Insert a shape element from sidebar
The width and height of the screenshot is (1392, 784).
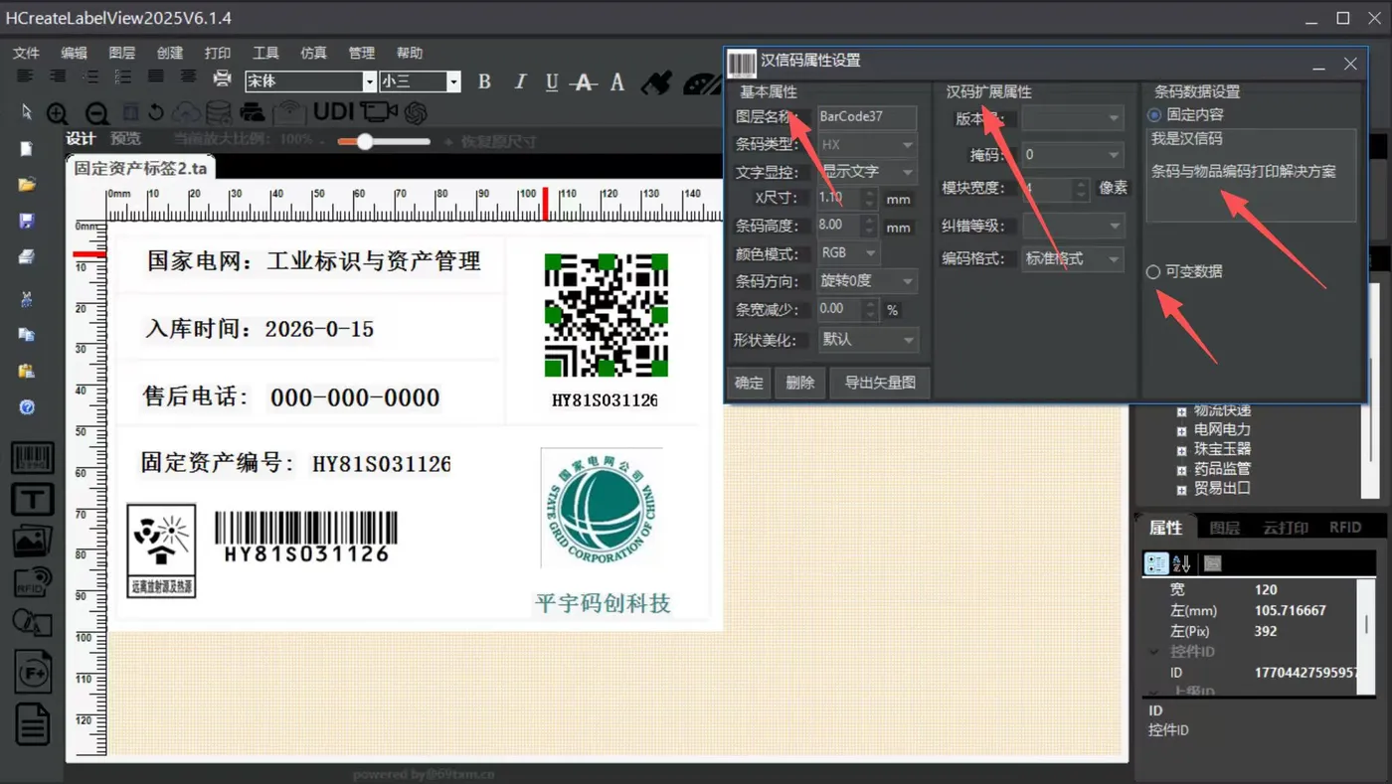[x=32, y=625]
